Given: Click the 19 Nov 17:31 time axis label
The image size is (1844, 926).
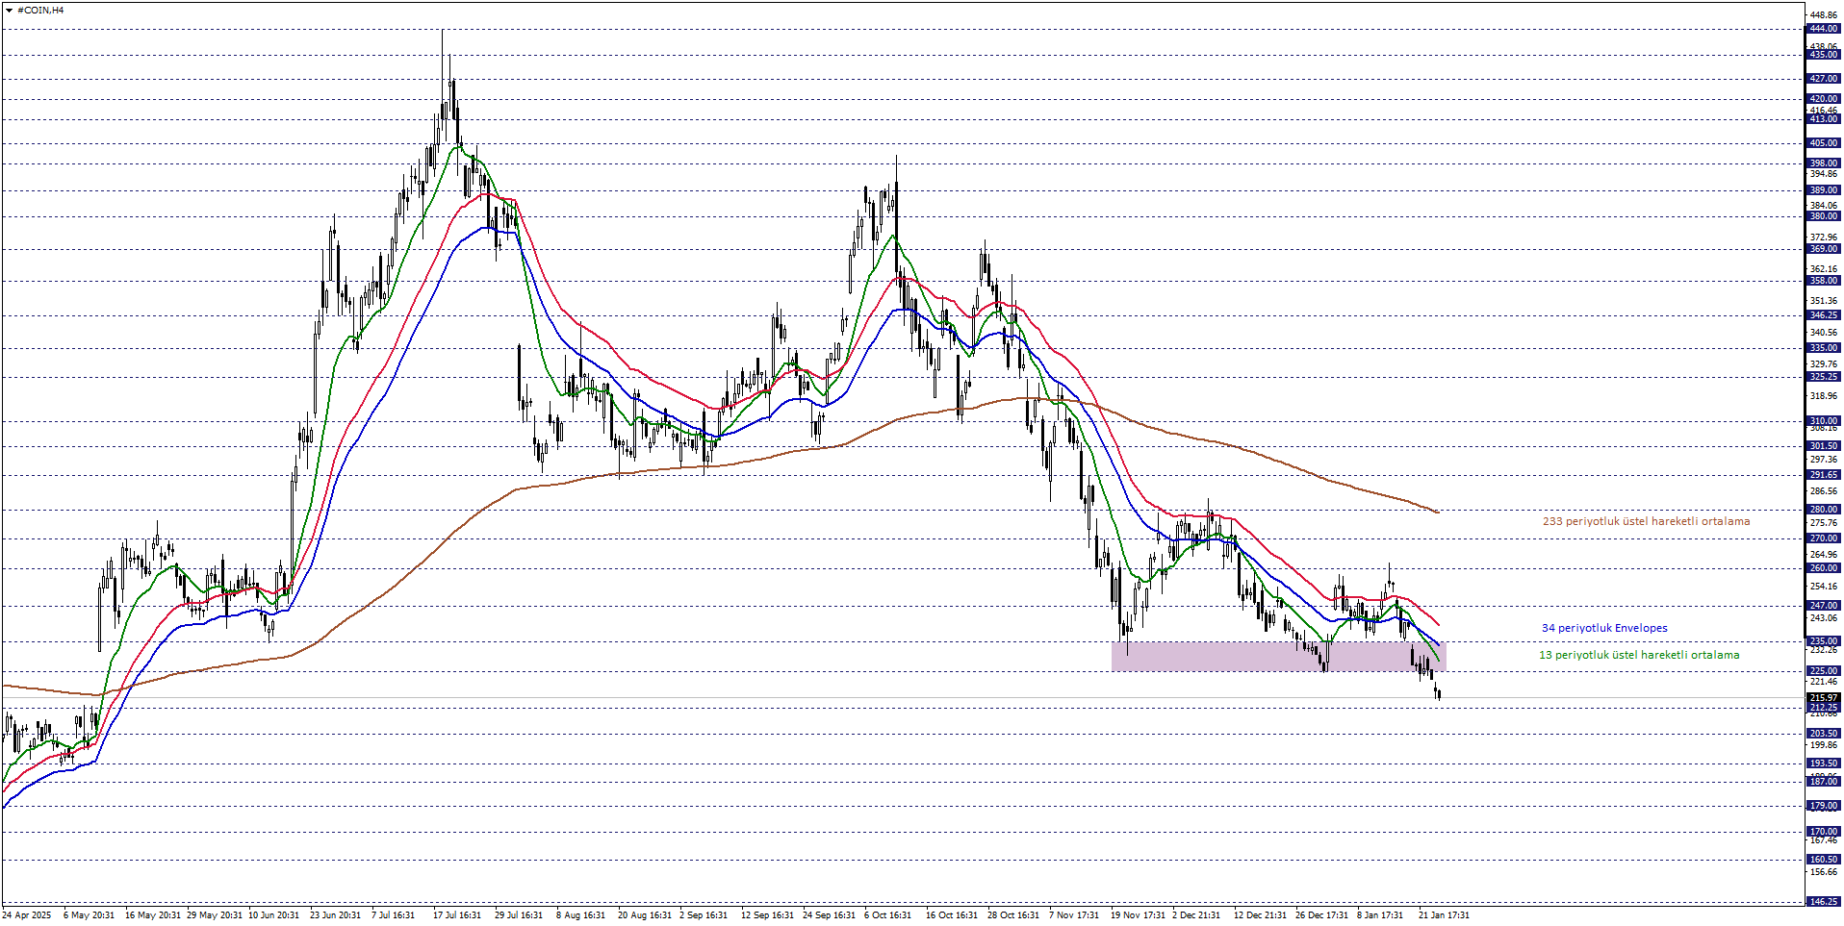Looking at the screenshot, I should [1138, 915].
